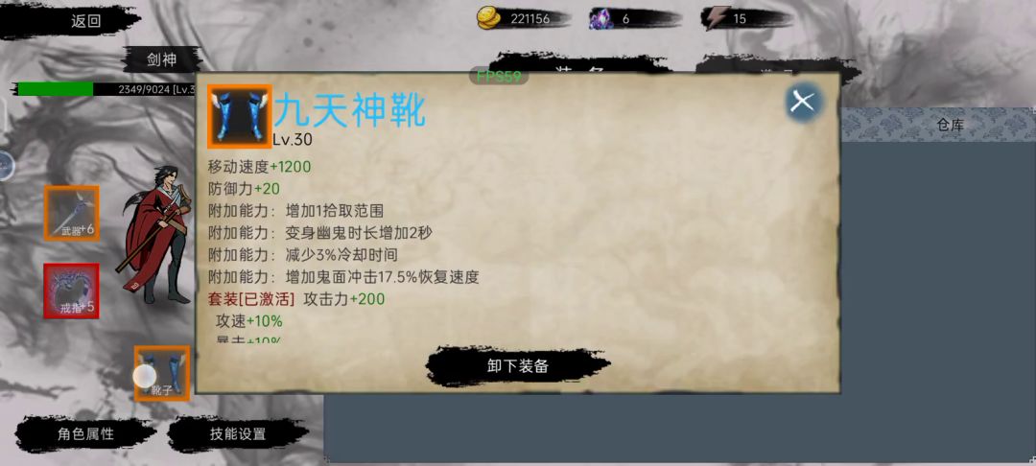The height and width of the screenshot is (466, 1036).
Task: Click the lightning energy icon
Action: (x=717, y=18)
